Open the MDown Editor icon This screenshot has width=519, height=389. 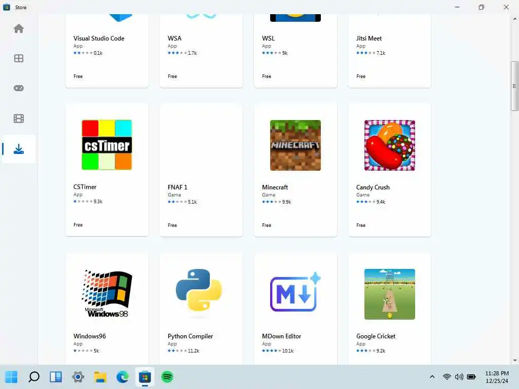click(x=295, y=292)
